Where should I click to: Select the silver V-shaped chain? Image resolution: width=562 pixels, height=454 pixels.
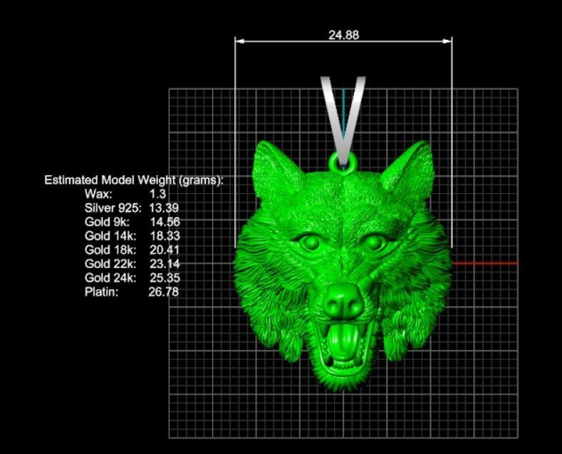(x=343, y=120)
